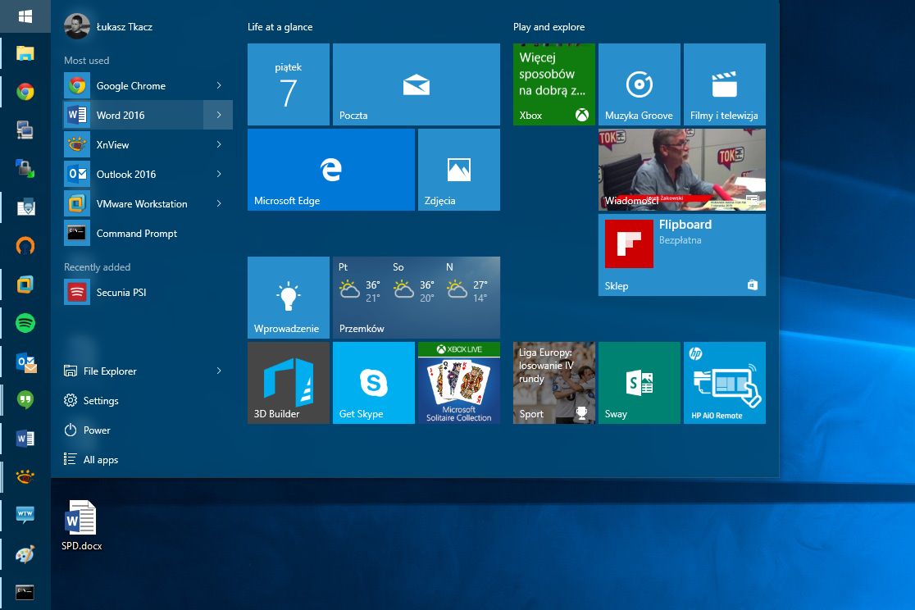Open XnView from the taskbar

click(x=25, y=477)
